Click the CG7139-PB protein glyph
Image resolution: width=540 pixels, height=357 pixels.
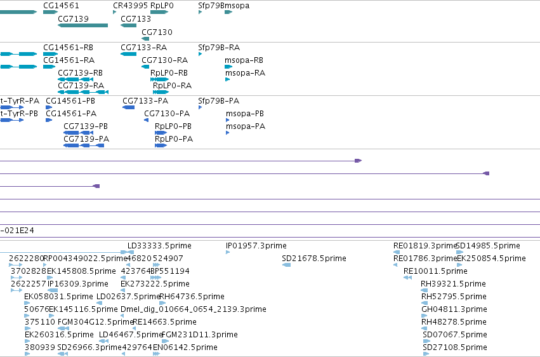pyautogui.click(x=78, y=133)
